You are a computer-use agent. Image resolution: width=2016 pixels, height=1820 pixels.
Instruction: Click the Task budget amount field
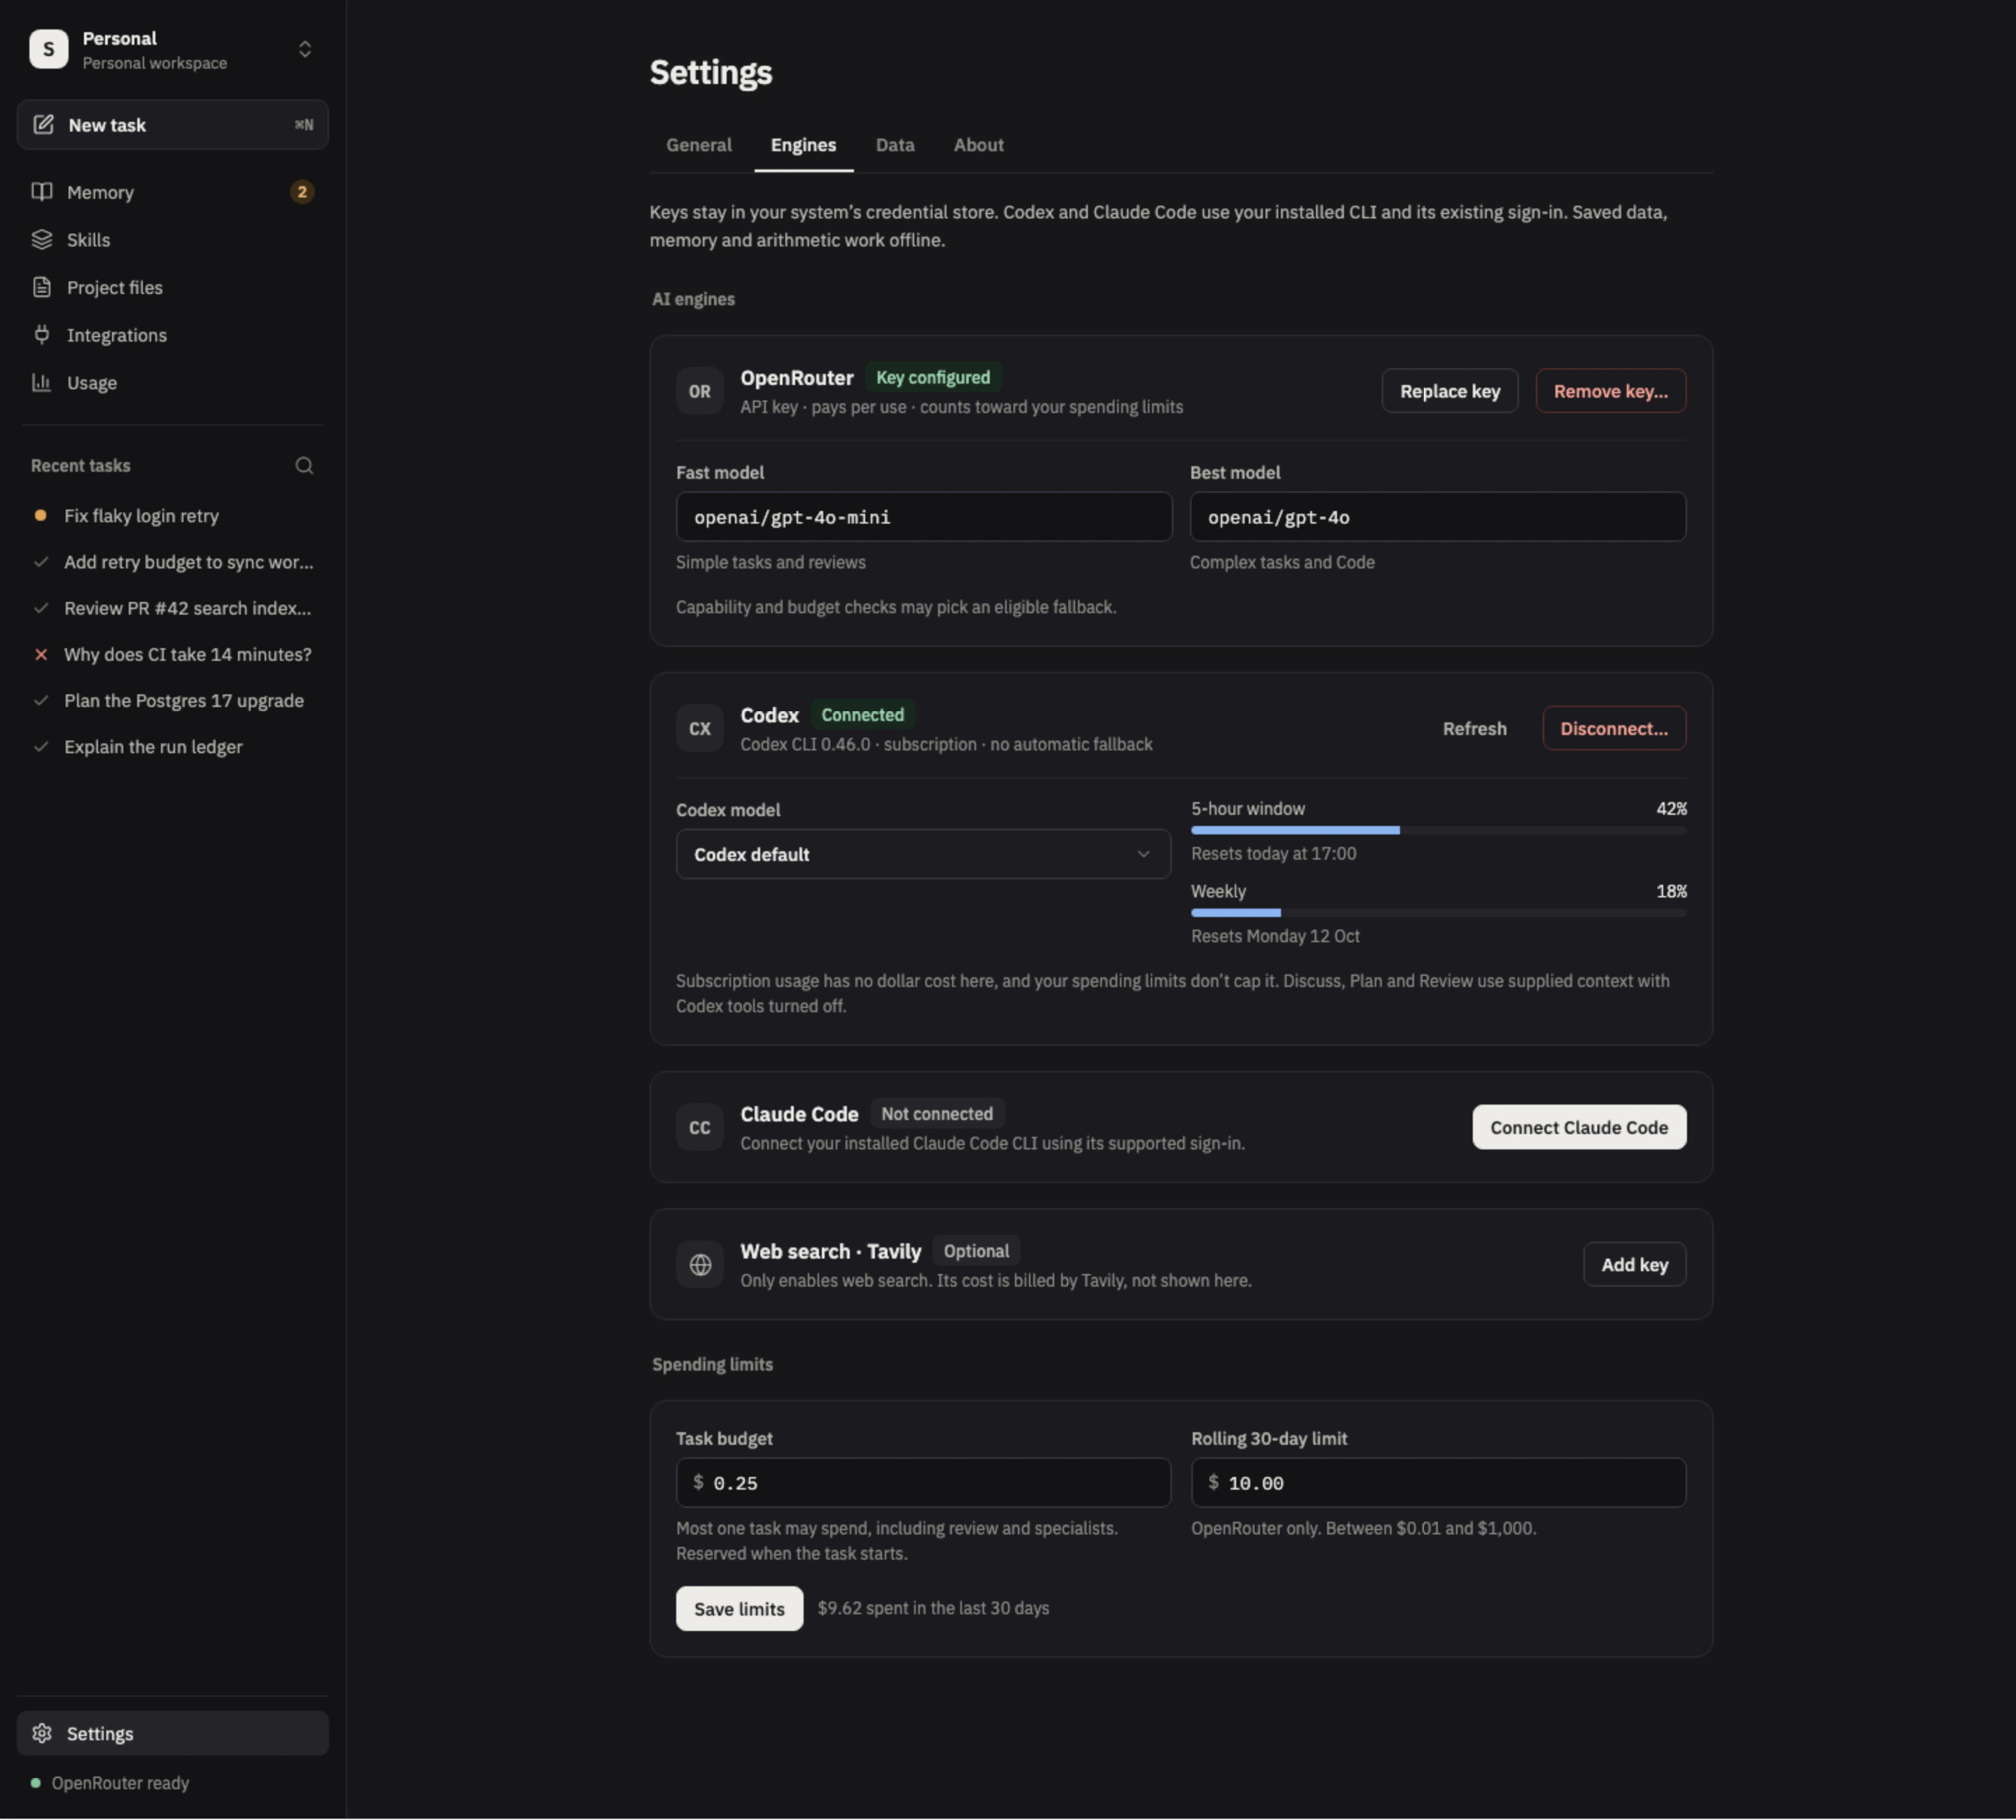click(923, 1482)
